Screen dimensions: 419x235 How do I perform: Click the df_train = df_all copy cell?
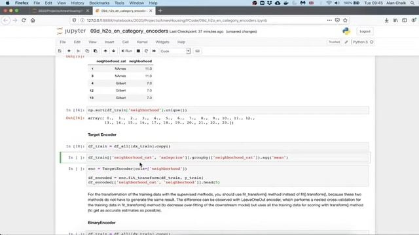(228, 146)
